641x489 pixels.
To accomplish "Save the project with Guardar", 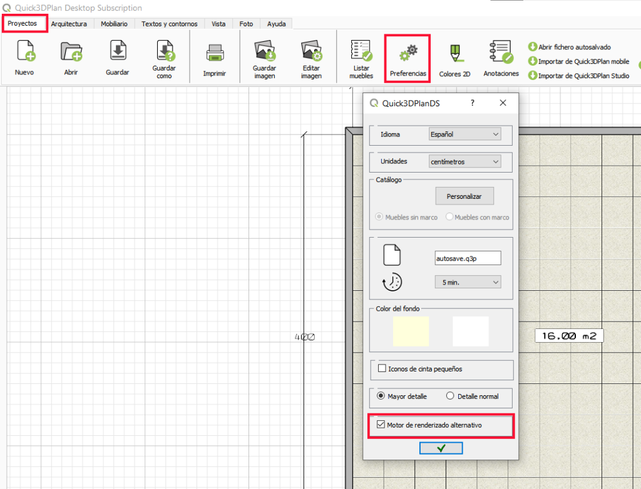I will (118, 57).
